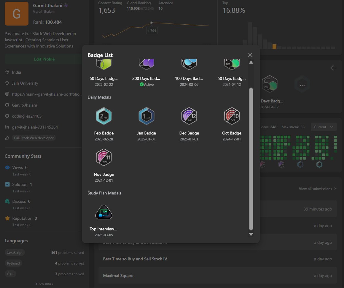Click the highlighted orange bar in histogram
The height and width of the screenshot is (288, 344).
pos(274,47)
